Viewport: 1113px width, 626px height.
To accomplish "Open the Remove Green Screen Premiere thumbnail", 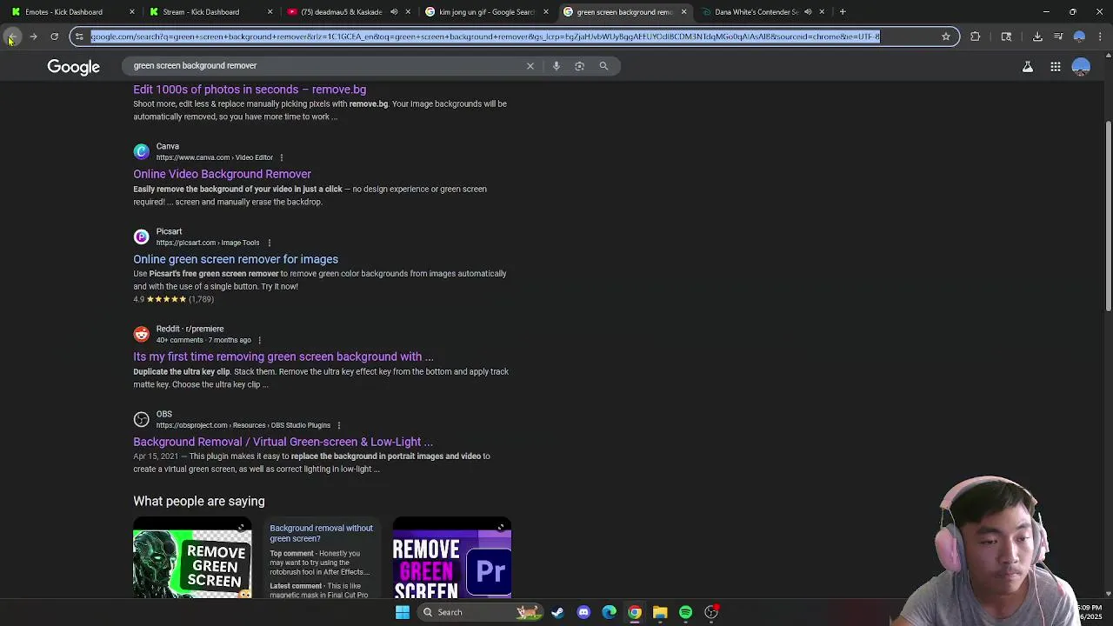I will pyautogui.click(x=452, y=558).
